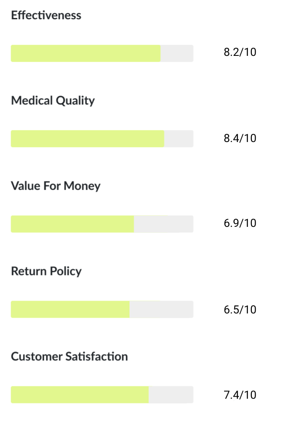
Task: Click the 8.2/10 score text
Action: [240, 53]
